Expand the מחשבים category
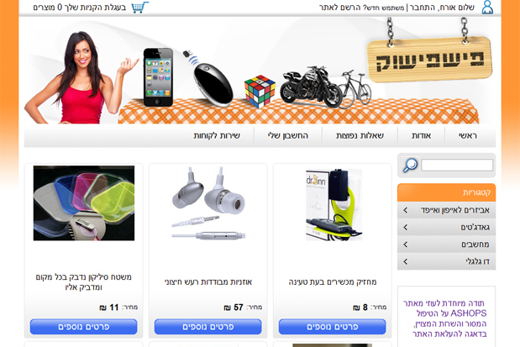Screen dimensions: 520x347 (x=446, y=244)
